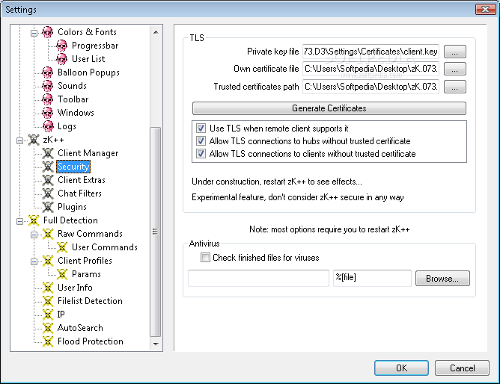Click the gray skull icon beside zK++
This screenshot has height=384, width=500.
[34, 140]
